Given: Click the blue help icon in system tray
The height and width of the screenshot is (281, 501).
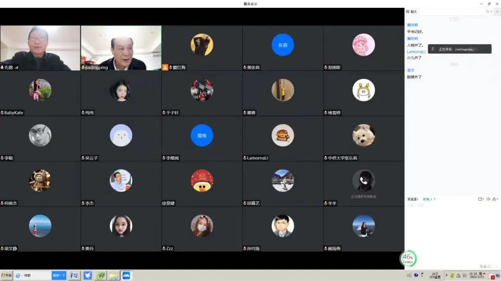Looking at the screenshot, I should 416,275.
